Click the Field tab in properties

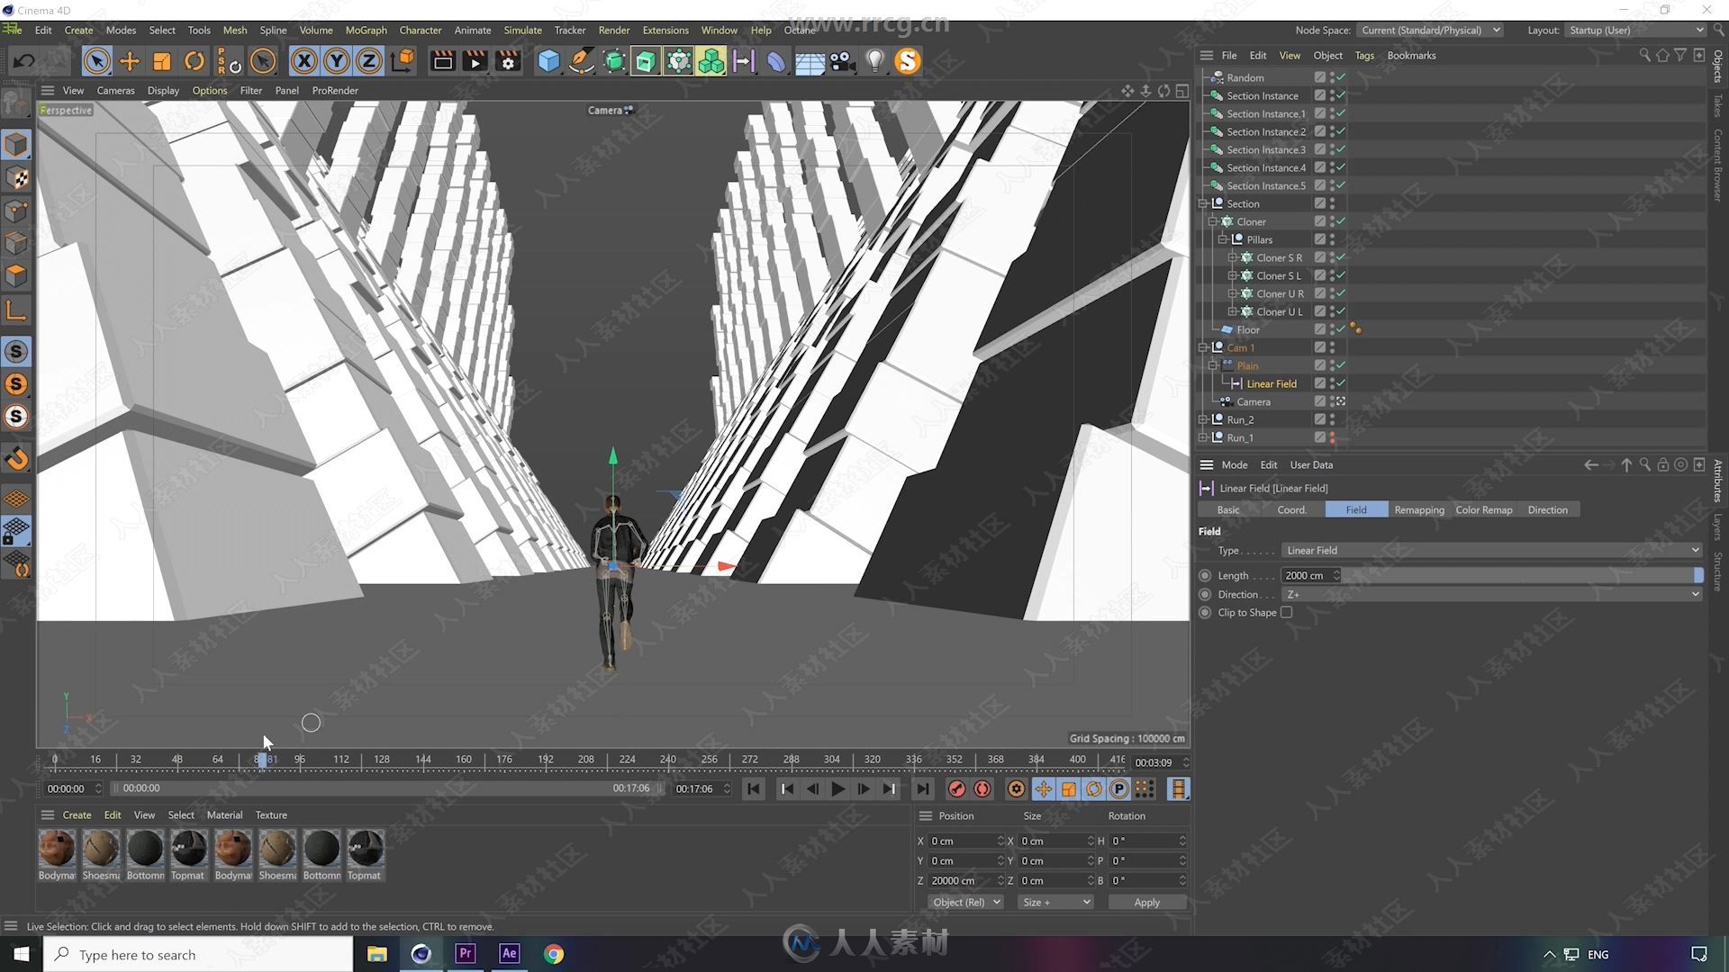click(x=1355, y=509)
